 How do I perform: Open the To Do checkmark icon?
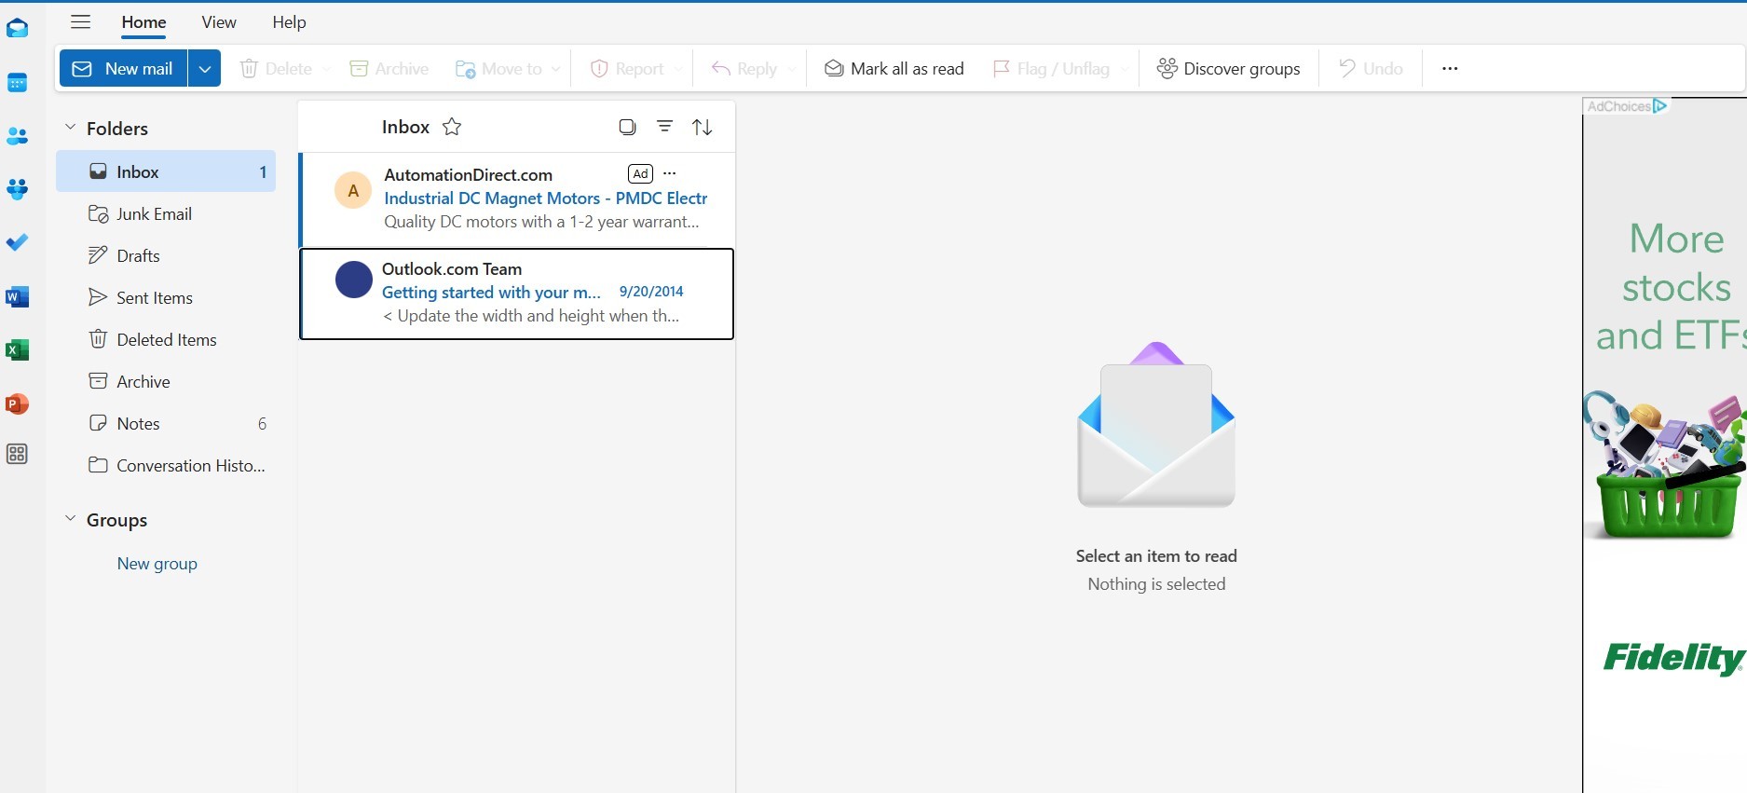click(17, 242)
